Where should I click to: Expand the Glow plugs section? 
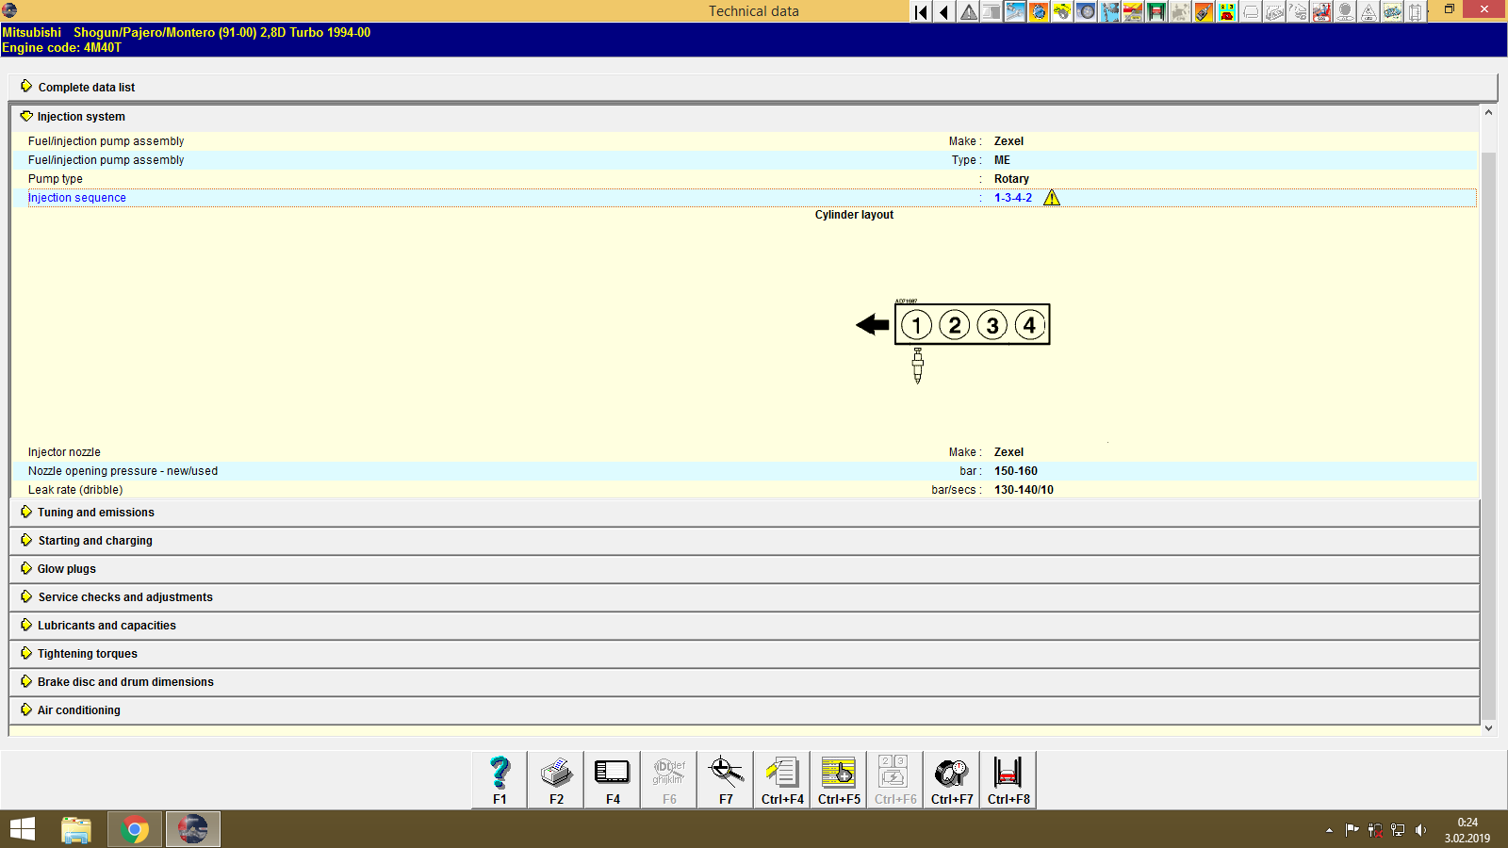coord(65,568)
